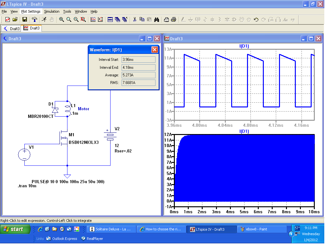This screenshot has width=330, height=244.
Task: Open the Simulation menu
Action: 52,11
